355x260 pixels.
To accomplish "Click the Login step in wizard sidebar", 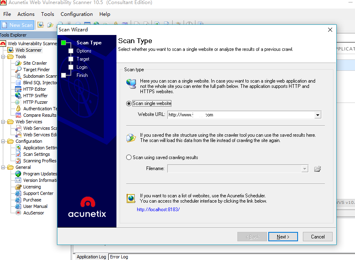I will 82,67.
